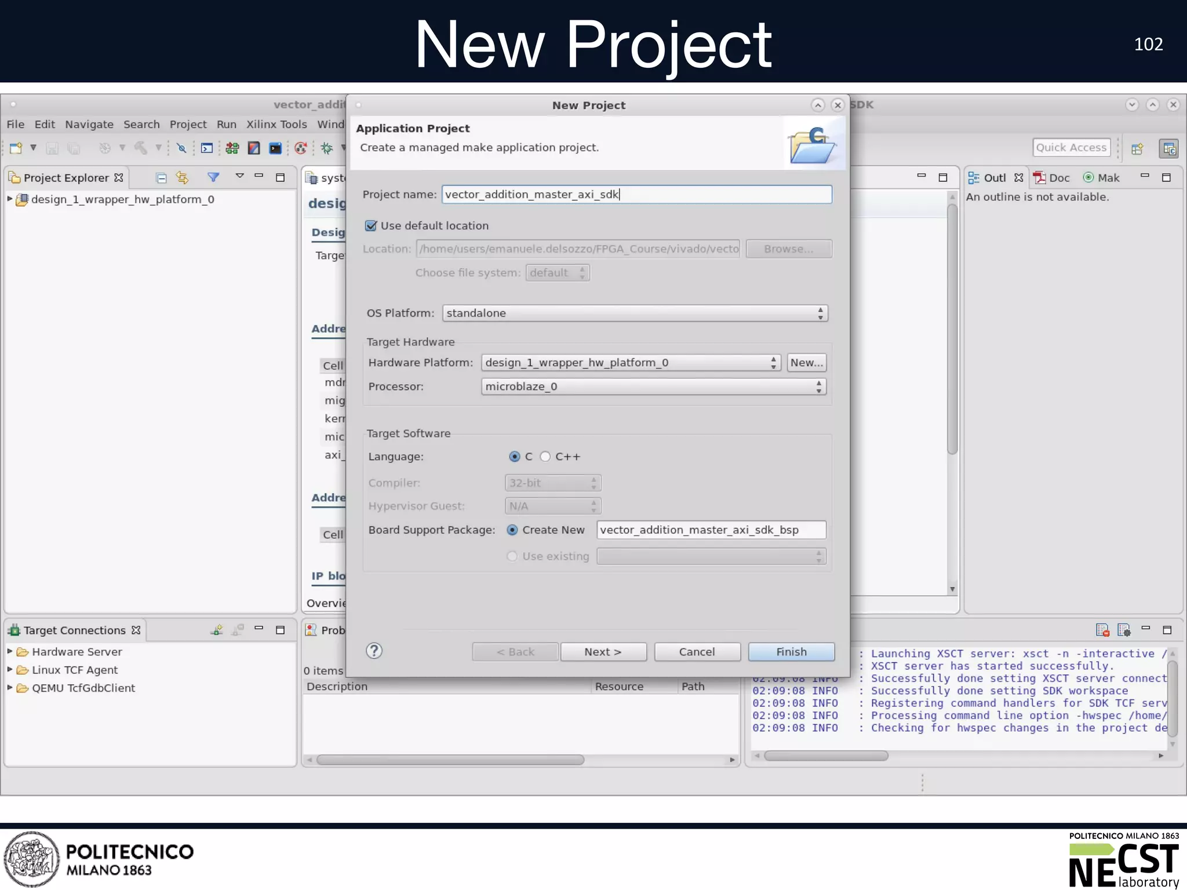Click the Finish button
This screenshot has height=890, width=1187.
point(791,652)
